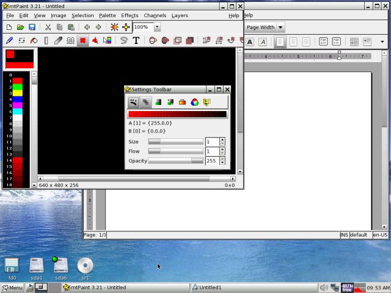This screenshot has height=293, width=391.
Task: Select the Clone tool icon
Action: 70,41
